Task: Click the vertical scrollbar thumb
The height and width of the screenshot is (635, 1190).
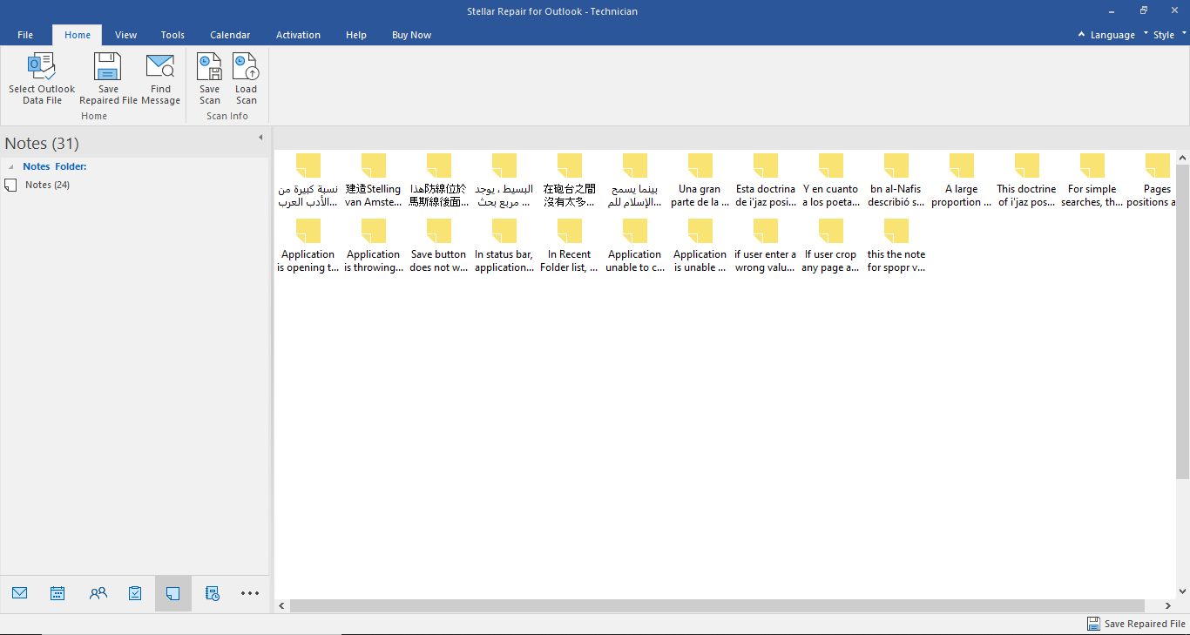Action: tap(1182, 321)
